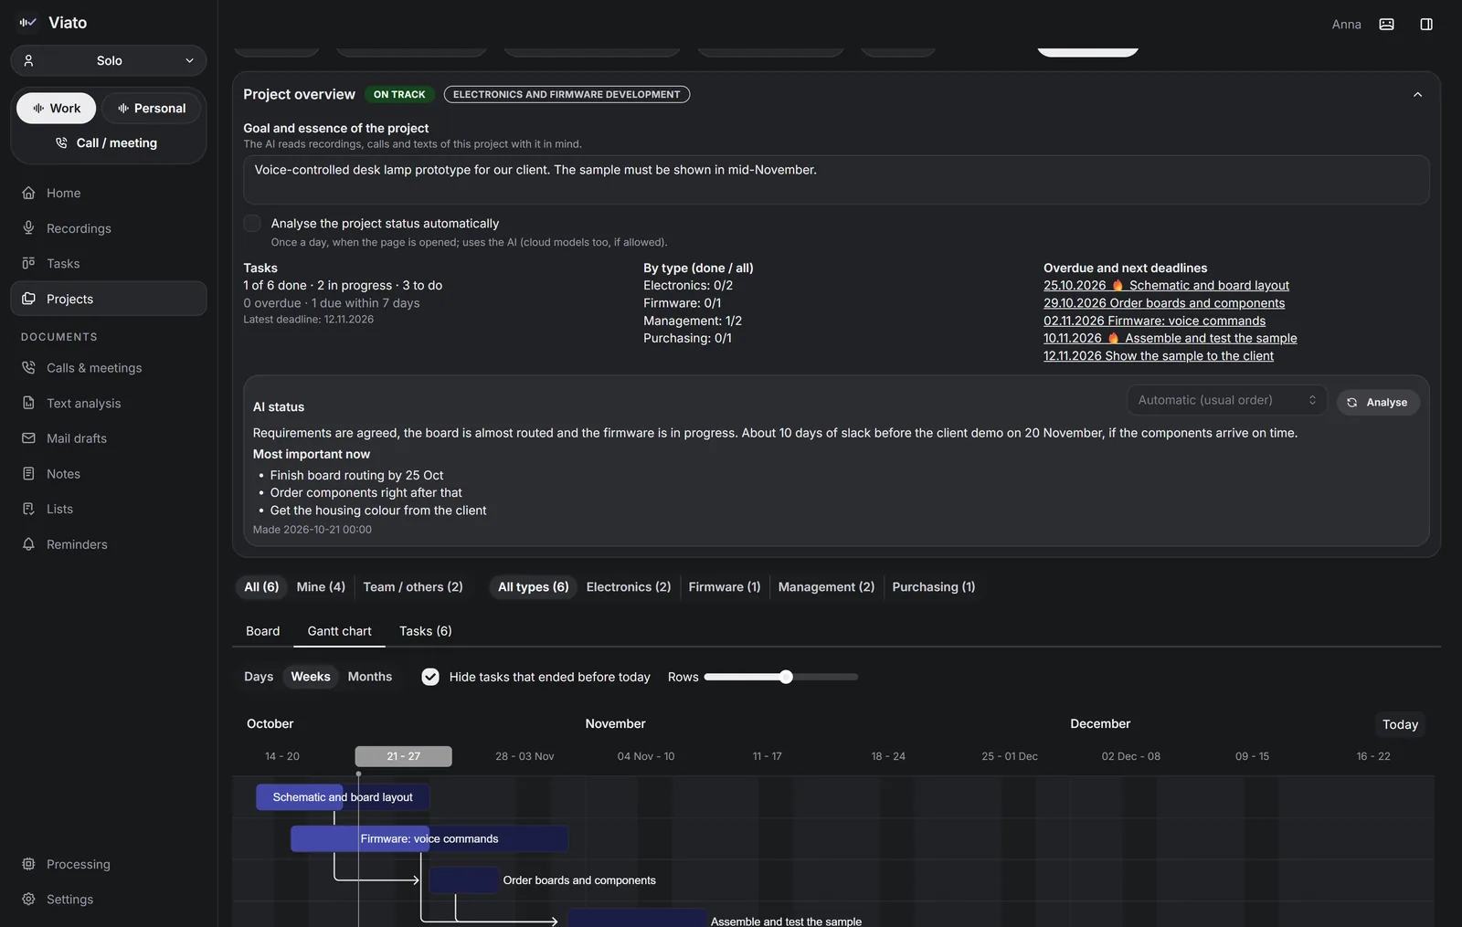Open the Order boards and components deadline link

point(1164,303)
